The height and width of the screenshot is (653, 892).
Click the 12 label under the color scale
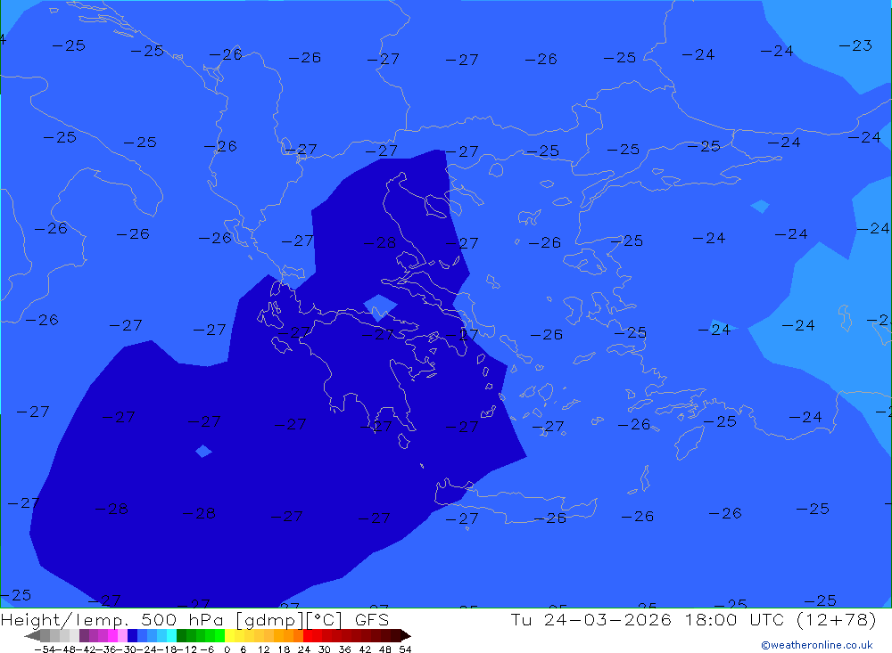click(x=263, y=649)
